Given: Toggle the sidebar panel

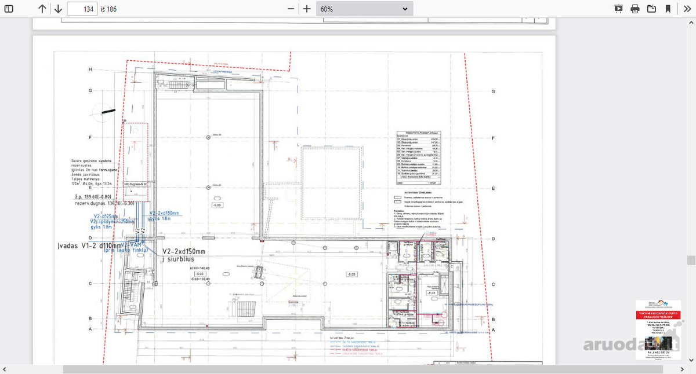Looking at the screenshot, I should (x=9, y=9).
